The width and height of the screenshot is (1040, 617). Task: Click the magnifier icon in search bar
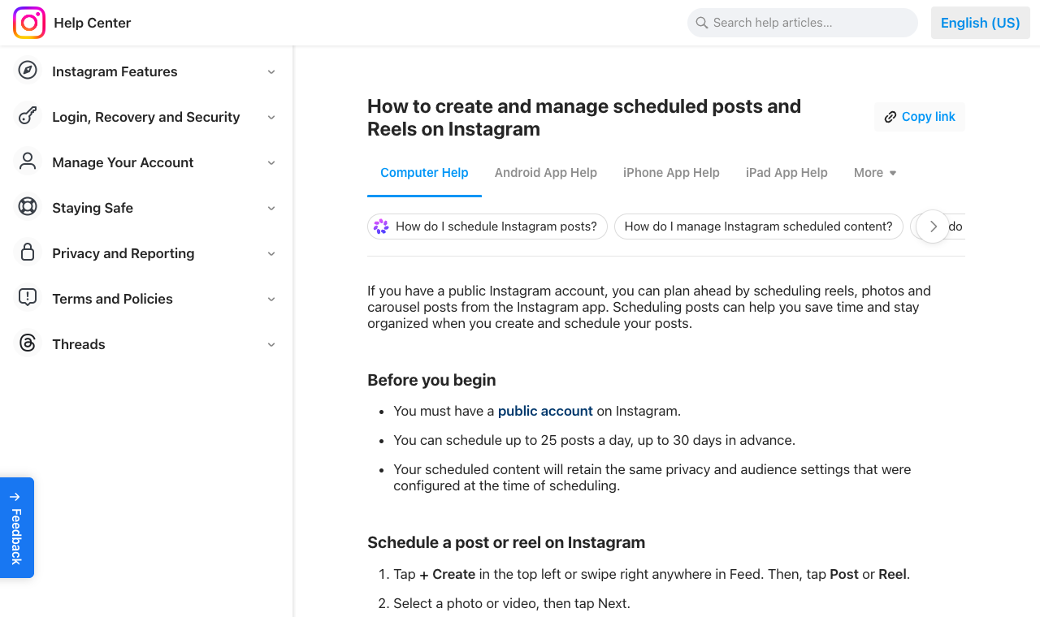tap(701, 23)
